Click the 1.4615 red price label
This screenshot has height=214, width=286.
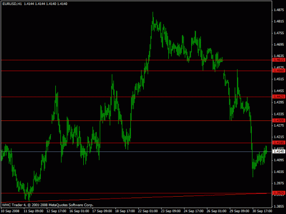click(x=279, y=60)
